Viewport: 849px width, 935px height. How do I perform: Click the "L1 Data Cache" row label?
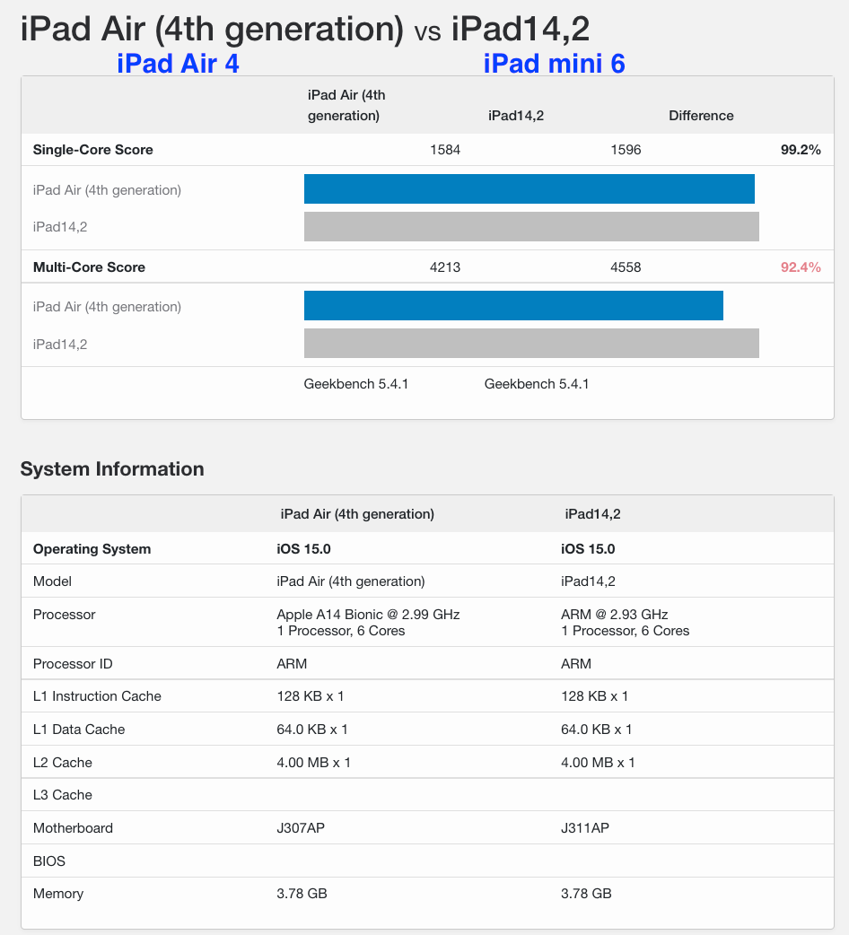pos(79,730)
